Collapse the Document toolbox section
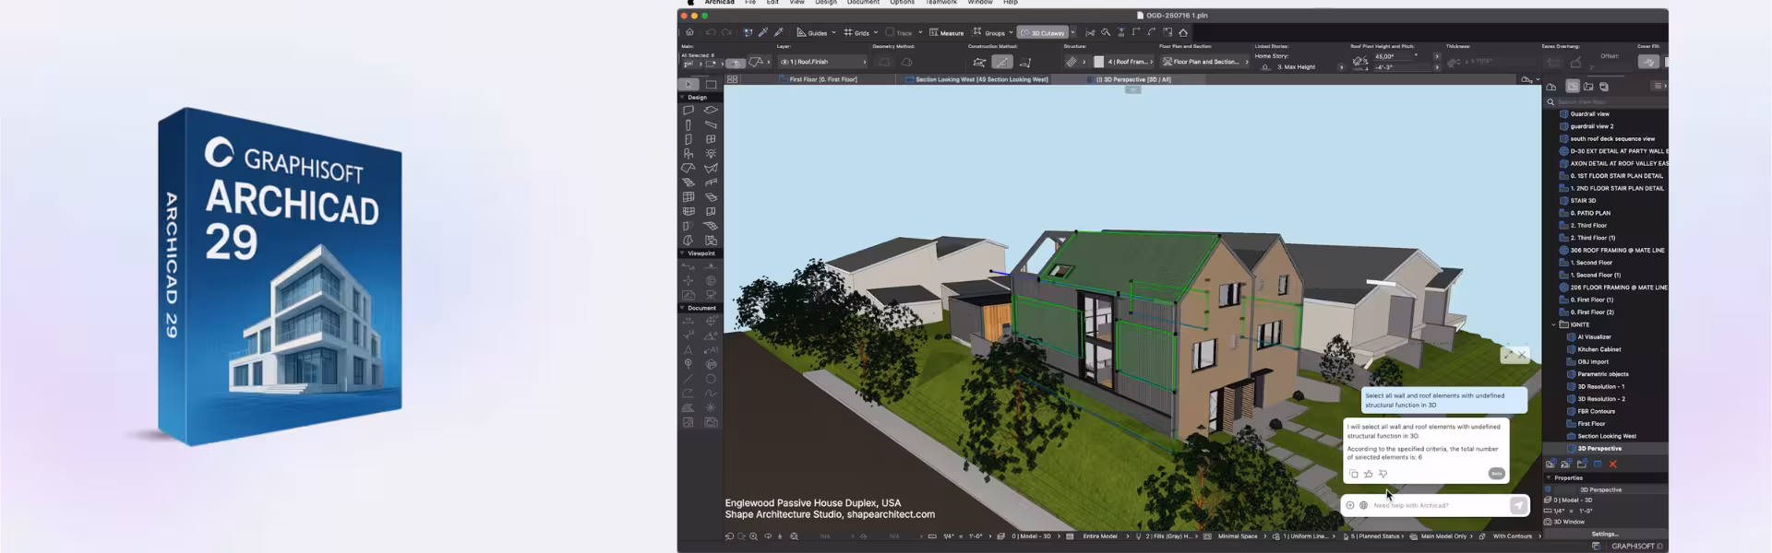The height and width of the screenshot is (553, 1772). [x=683, y=308]
